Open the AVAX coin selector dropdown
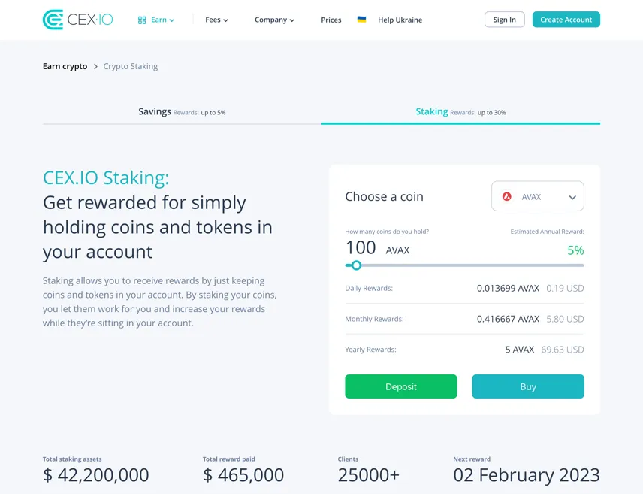 point(538,196)
